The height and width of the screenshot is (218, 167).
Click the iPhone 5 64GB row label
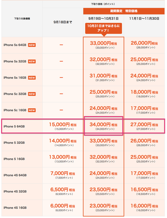pyautogui.click(x=14, y=127)
